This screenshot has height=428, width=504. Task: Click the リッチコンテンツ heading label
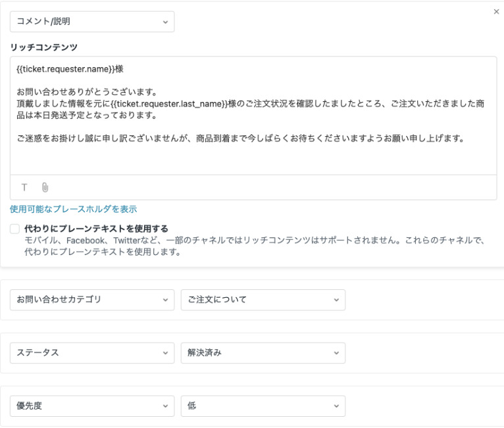click(x=43, y=47)
